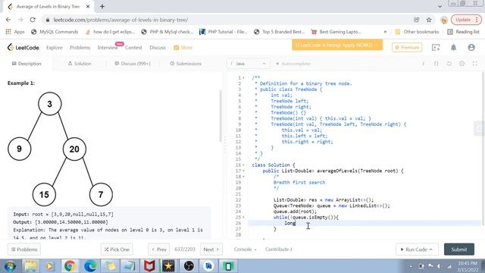Open the Apps bookmarks shortcut
This screenshot has width=485, height=273.
15,32
